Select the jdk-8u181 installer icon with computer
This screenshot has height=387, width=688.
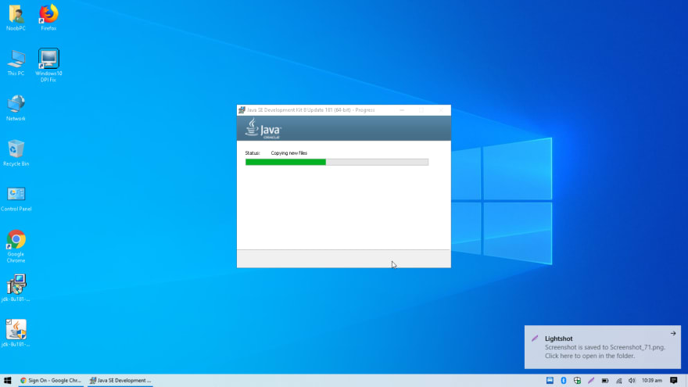click(x=16, y=288)
